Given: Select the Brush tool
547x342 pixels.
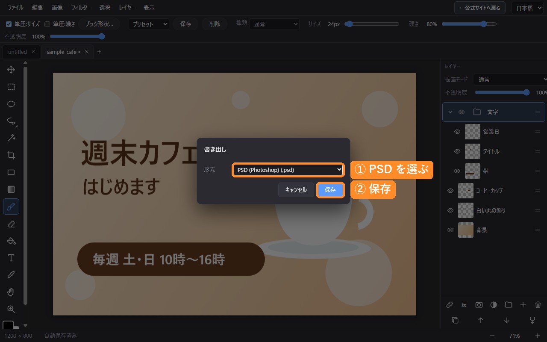Looking at the screenshot, I should point(11,207).
